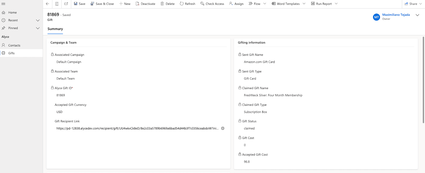Click lock icon beside Accepted Gift Cost
Viewport: 425px width, 173px height.
(240, 154)
